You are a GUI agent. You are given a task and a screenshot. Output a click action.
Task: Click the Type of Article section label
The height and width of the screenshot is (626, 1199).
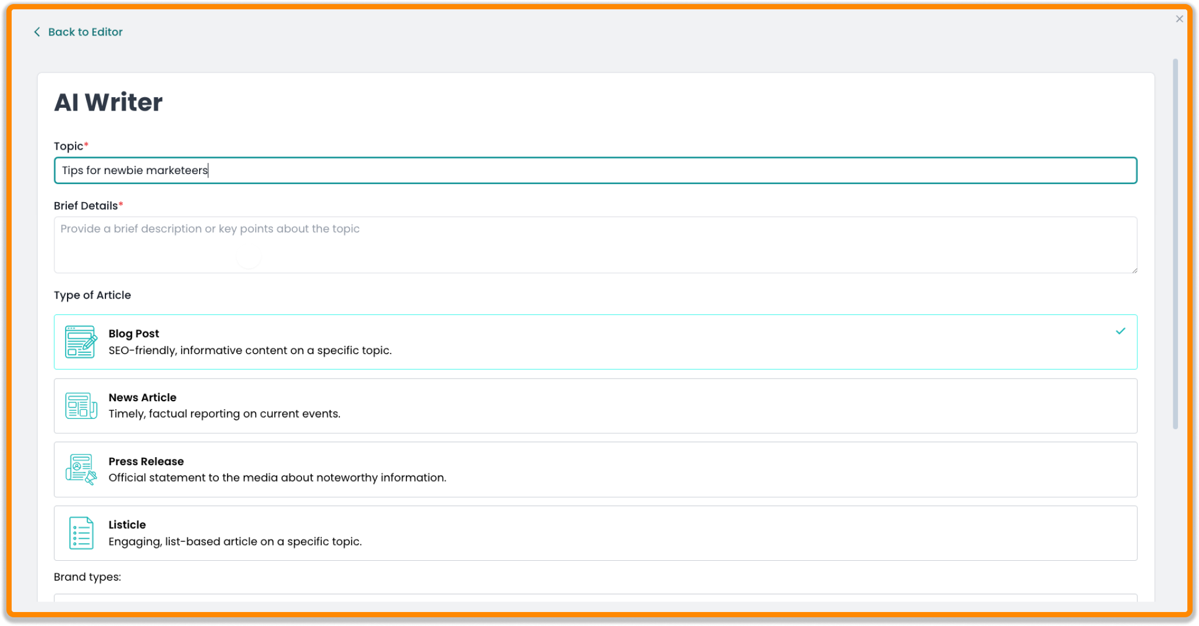click(x=92, y=295)
